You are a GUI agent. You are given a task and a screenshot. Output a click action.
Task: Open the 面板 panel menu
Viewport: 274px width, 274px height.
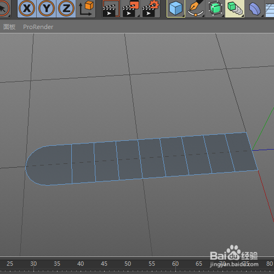click(x=9, y=27)
